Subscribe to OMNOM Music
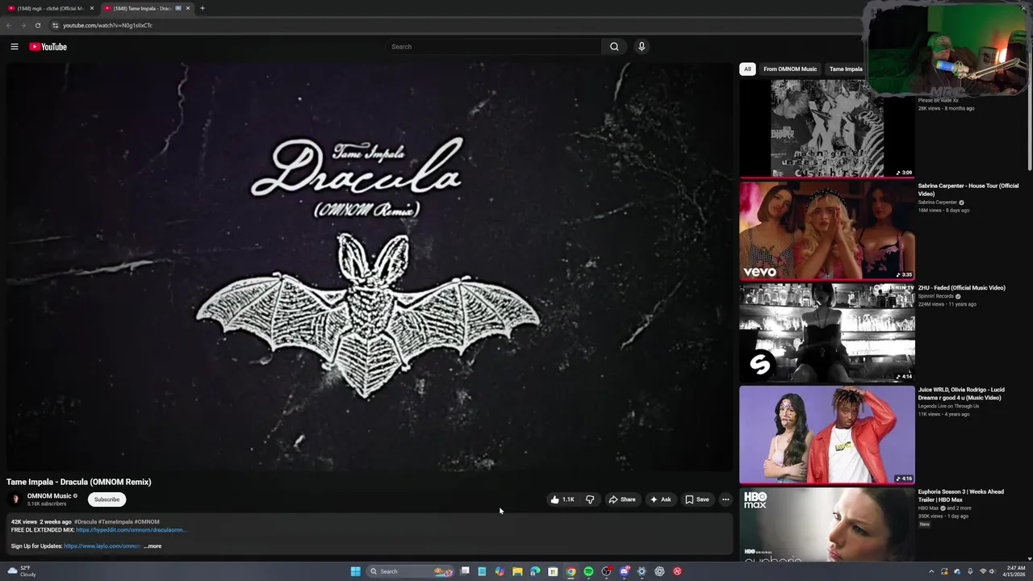This screenshot has height=581, width=1033. (x=107, y=499)
